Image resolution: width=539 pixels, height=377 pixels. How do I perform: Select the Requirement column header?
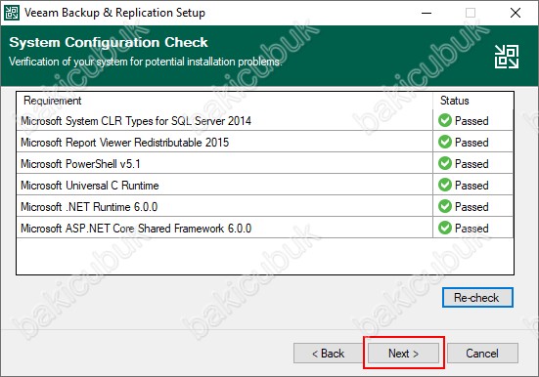[224, 101]
